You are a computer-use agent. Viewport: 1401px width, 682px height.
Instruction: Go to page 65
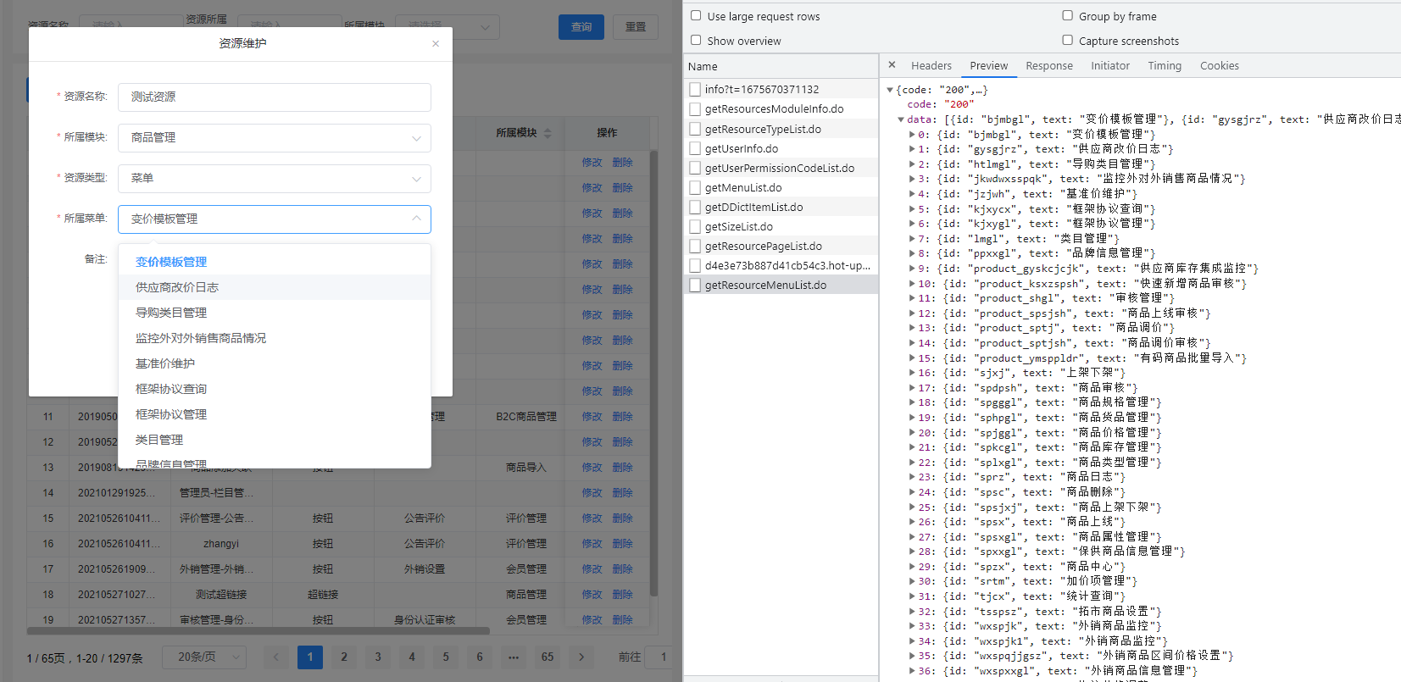pyautogui.click(x=548, y=657)
